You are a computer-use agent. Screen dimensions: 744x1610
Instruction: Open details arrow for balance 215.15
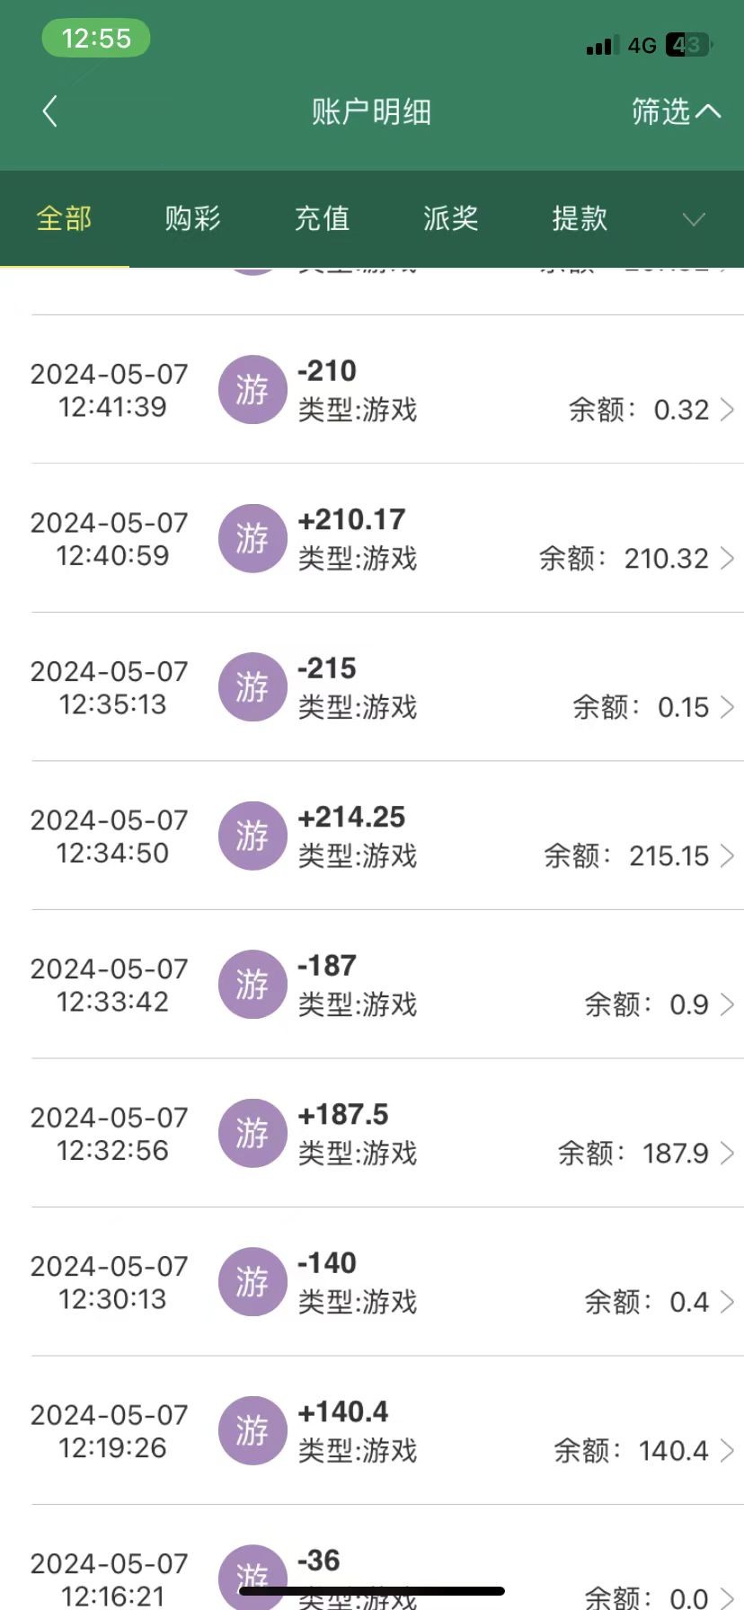[727, 856]
